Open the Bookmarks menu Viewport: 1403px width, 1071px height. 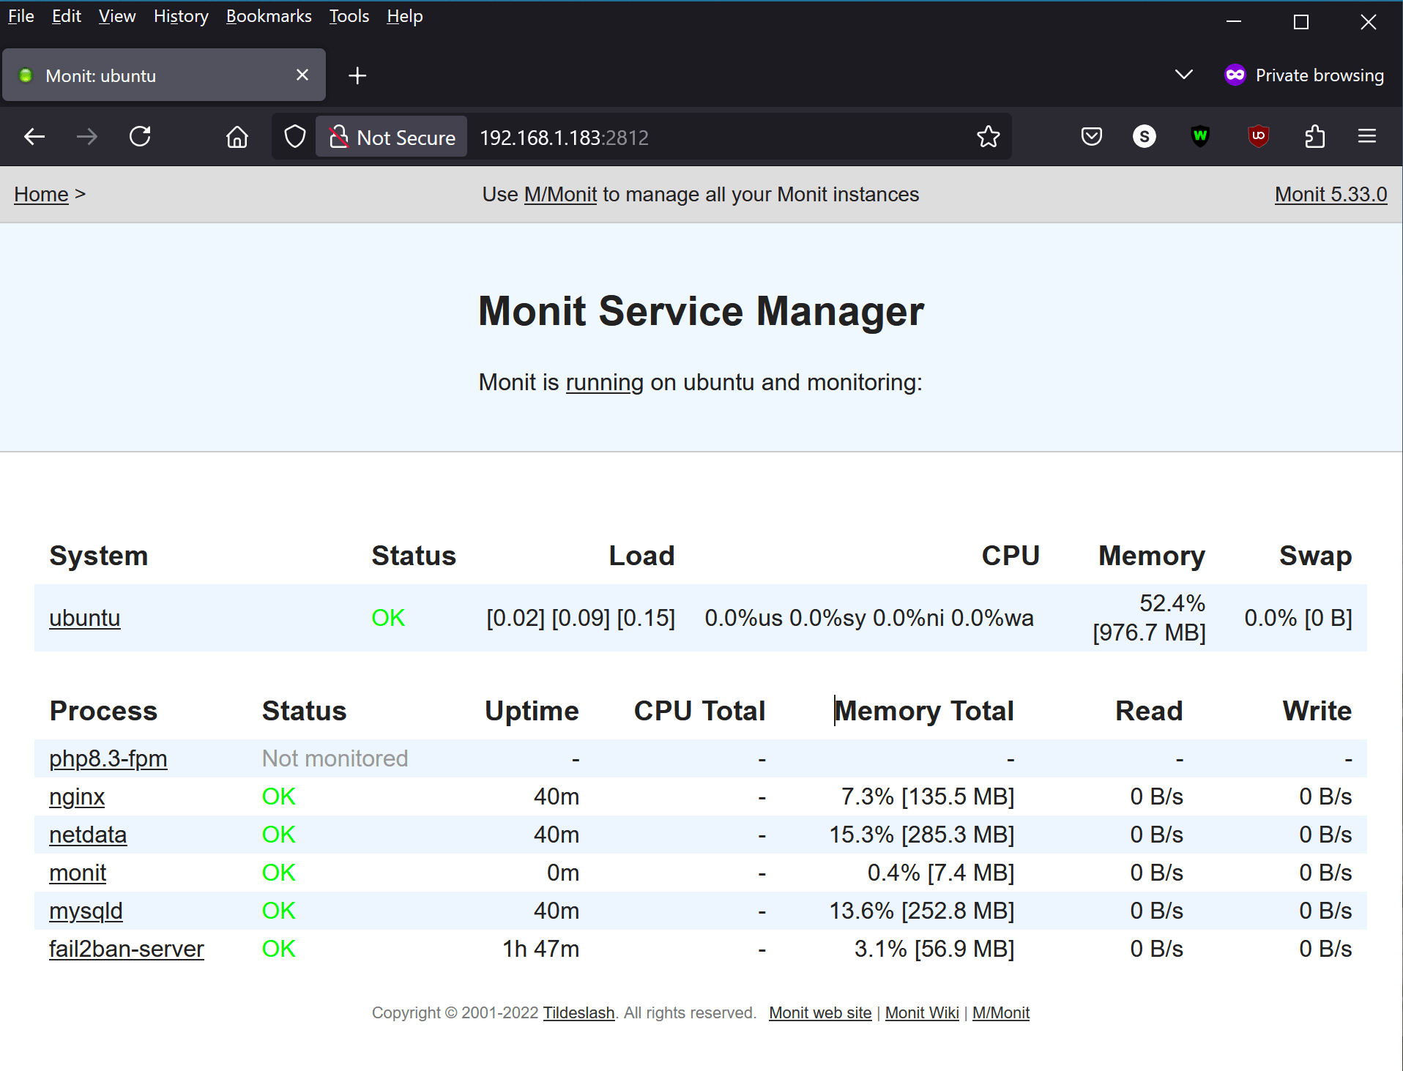[x=269, y=16]
